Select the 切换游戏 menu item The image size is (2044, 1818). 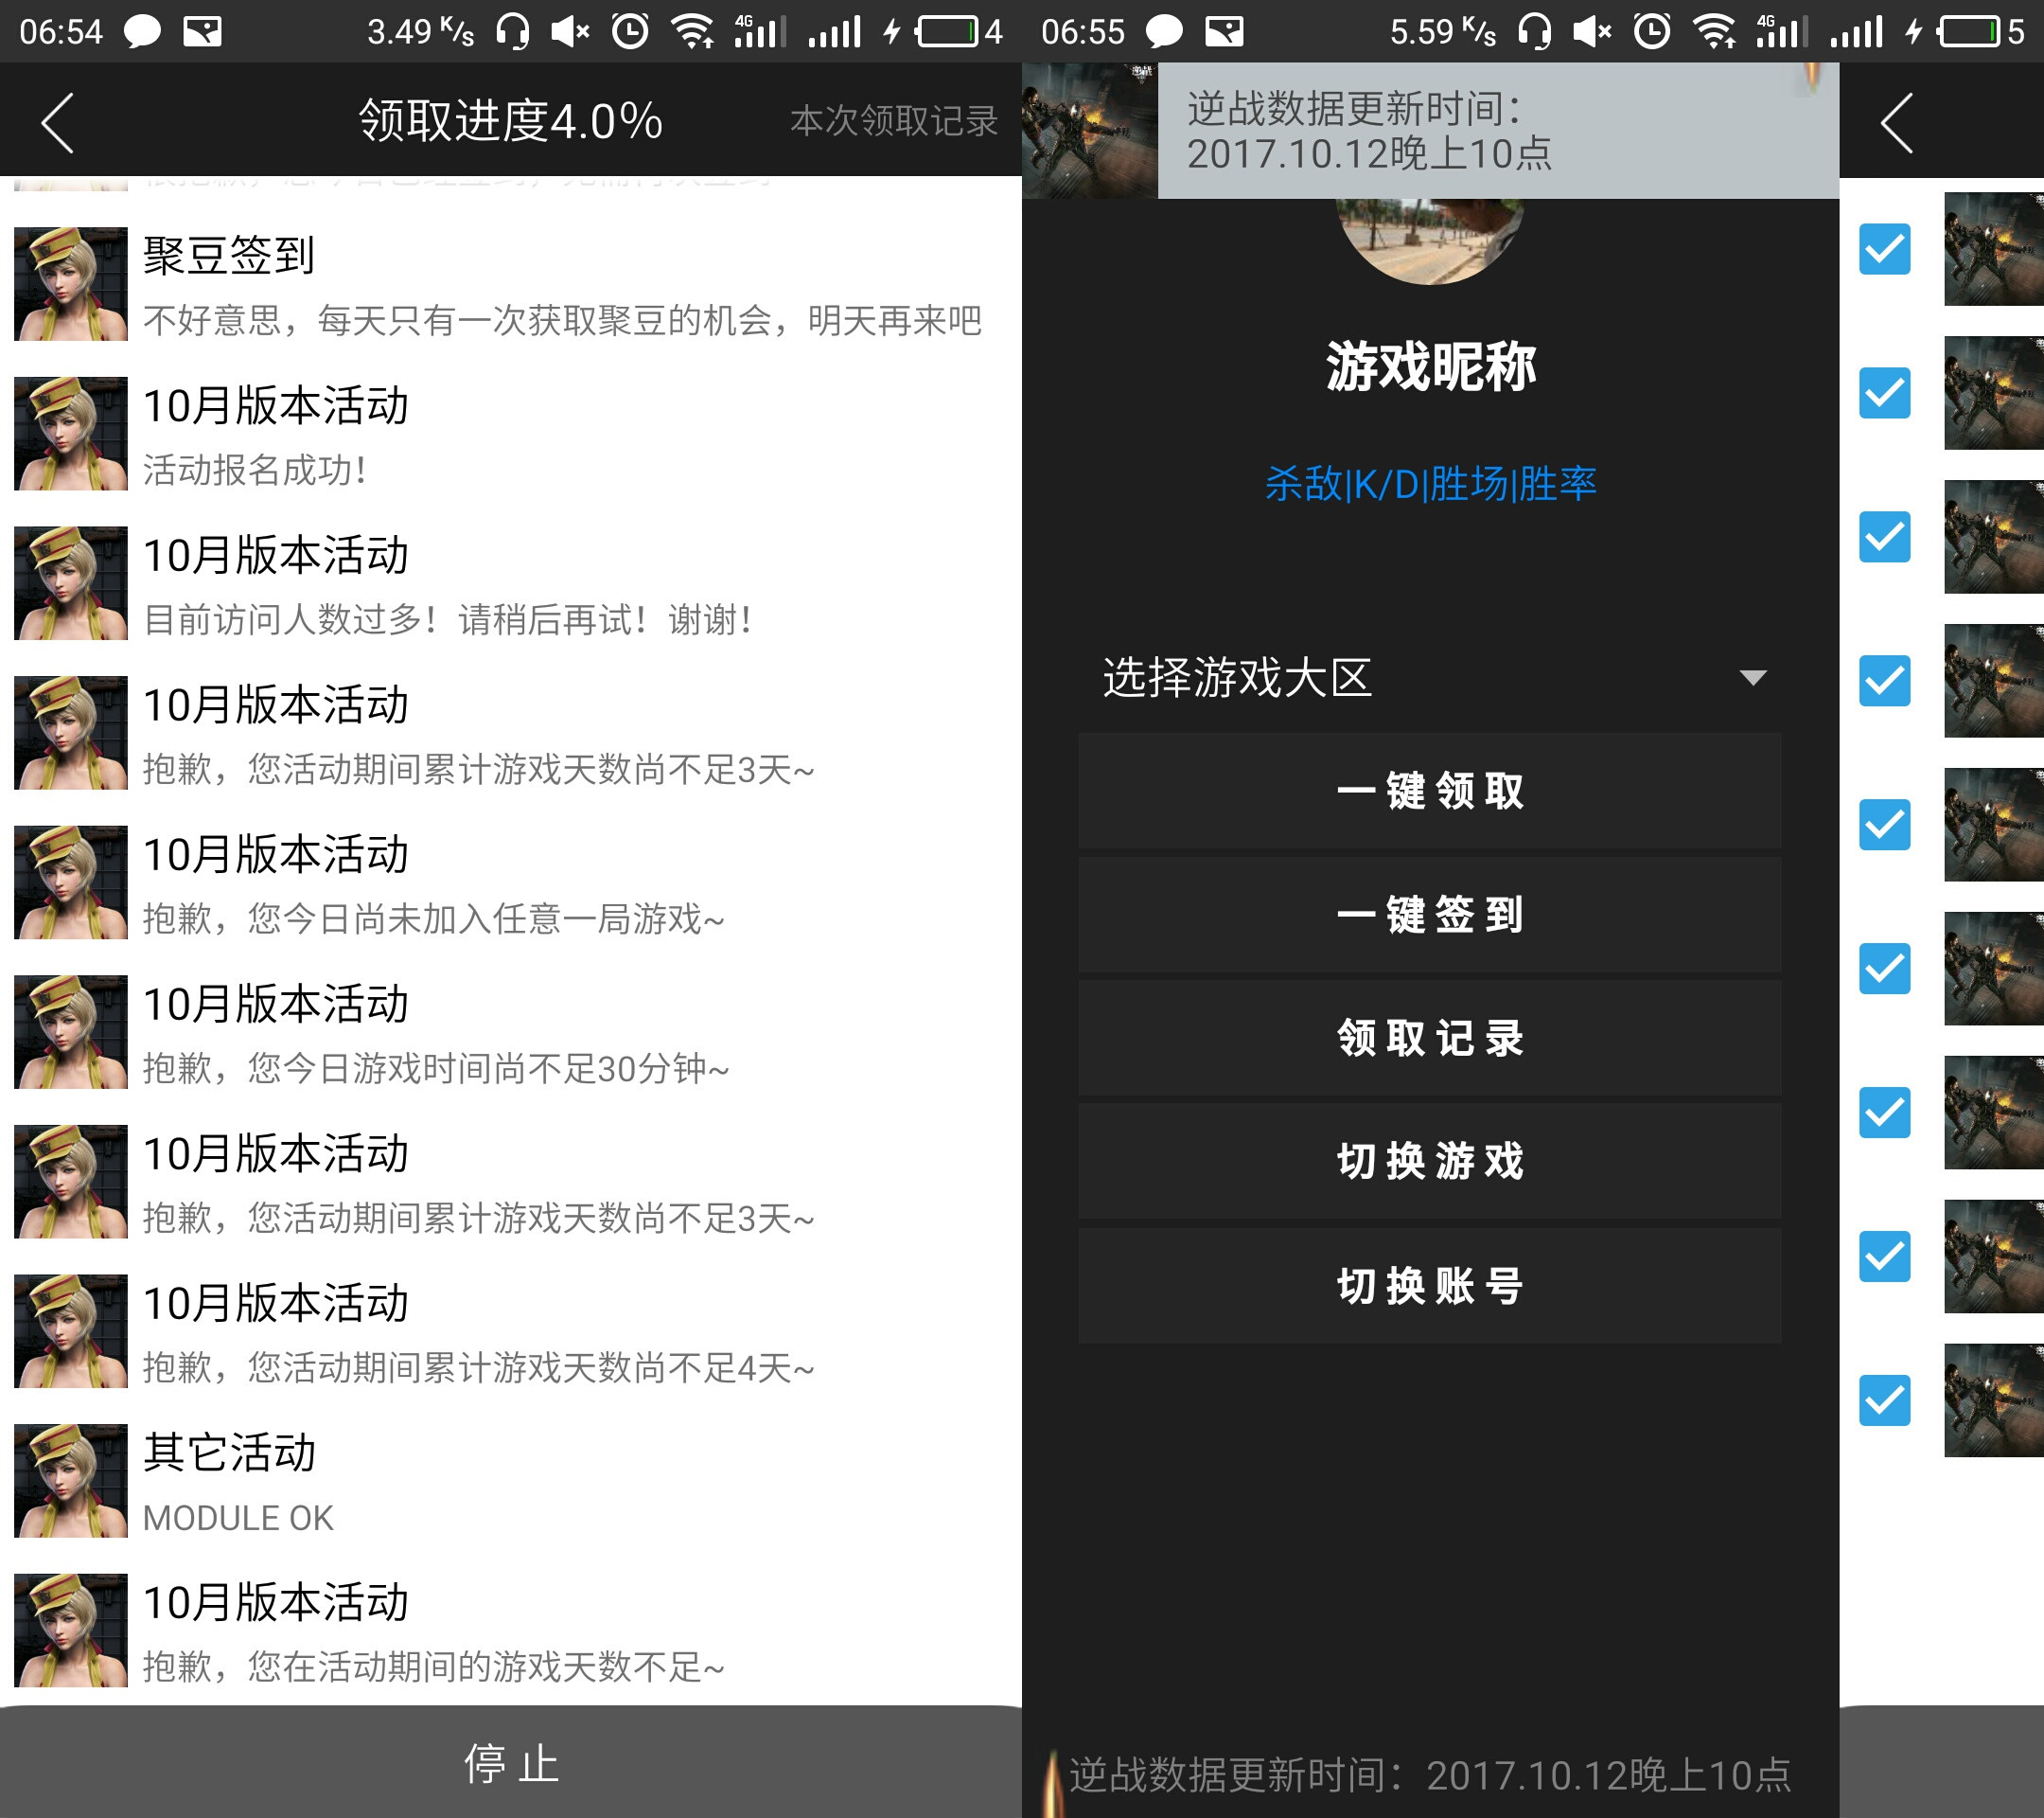click(1429, 1161)
